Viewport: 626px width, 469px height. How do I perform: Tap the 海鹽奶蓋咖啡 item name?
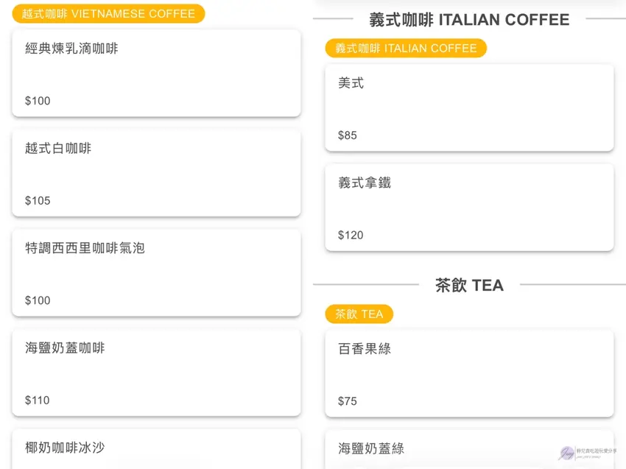click(65, 348)
